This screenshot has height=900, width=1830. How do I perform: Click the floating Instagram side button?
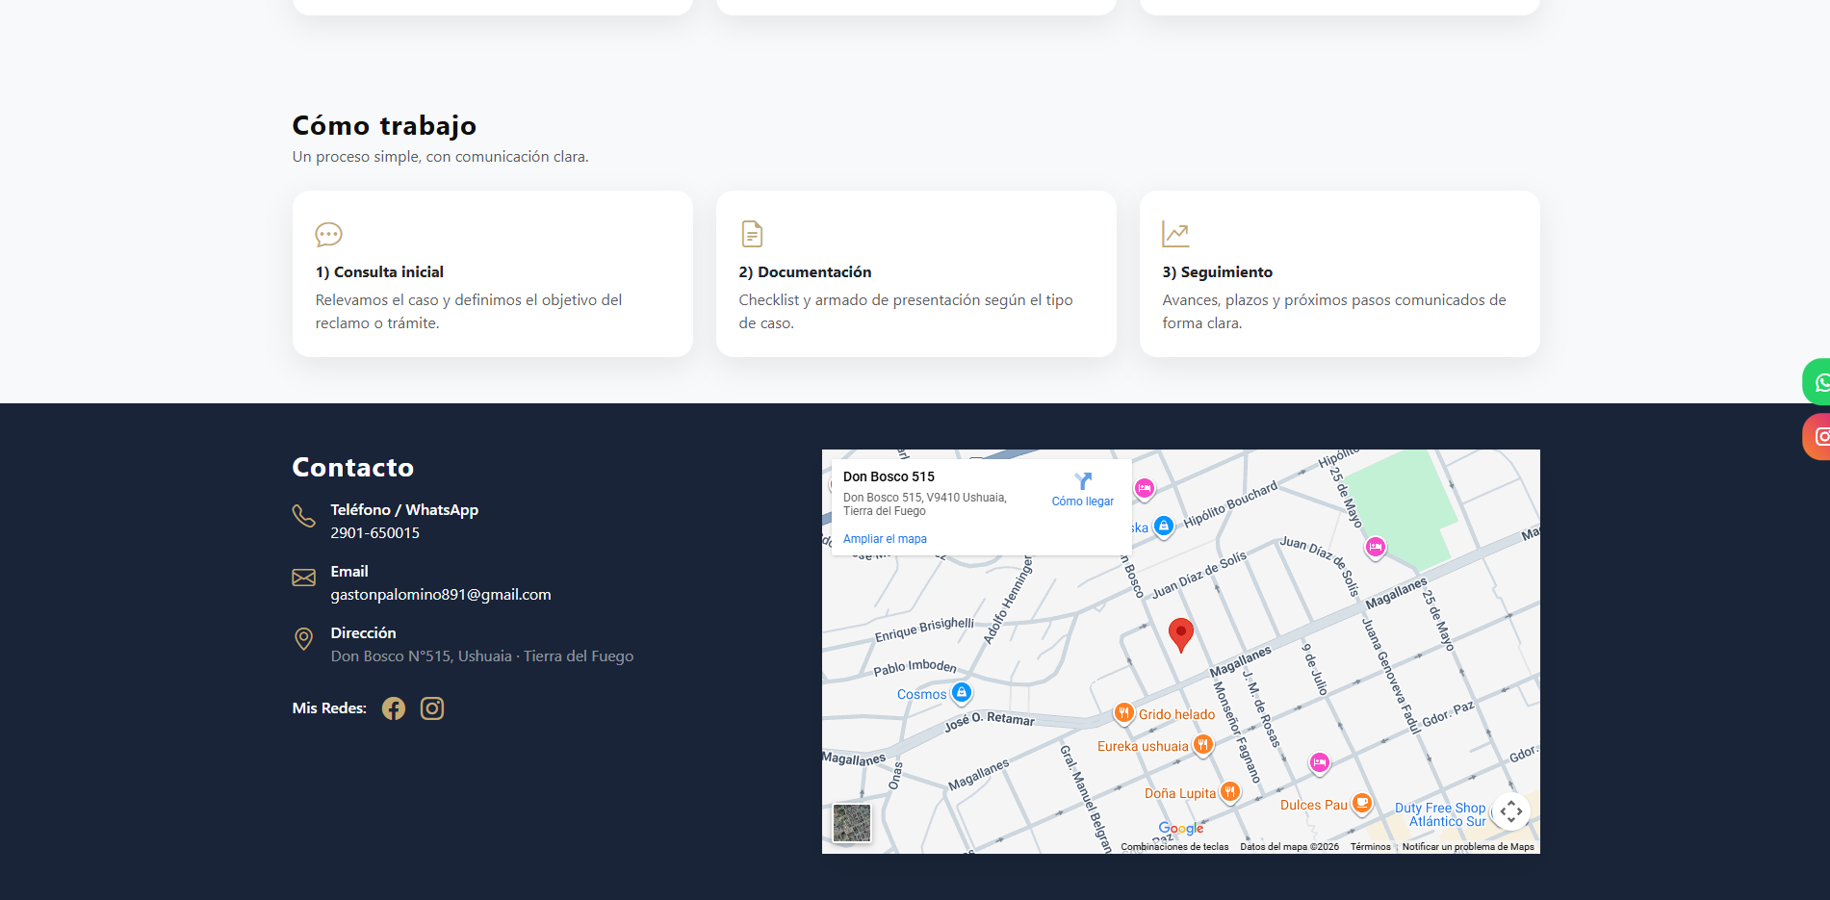1817,436
